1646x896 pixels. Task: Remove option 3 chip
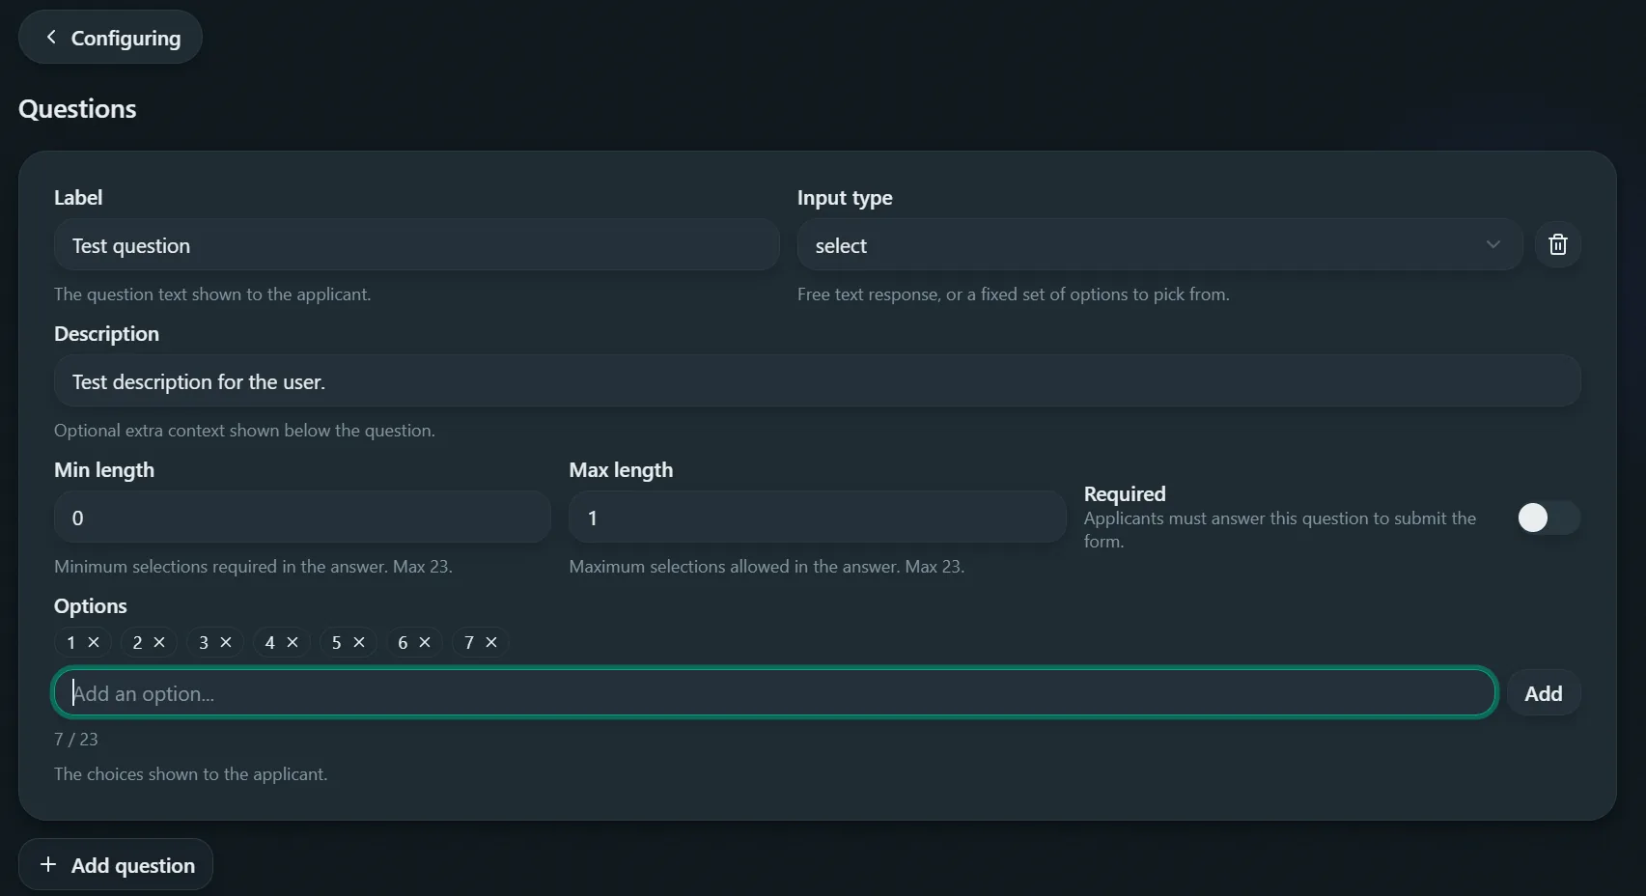[226, 642]
